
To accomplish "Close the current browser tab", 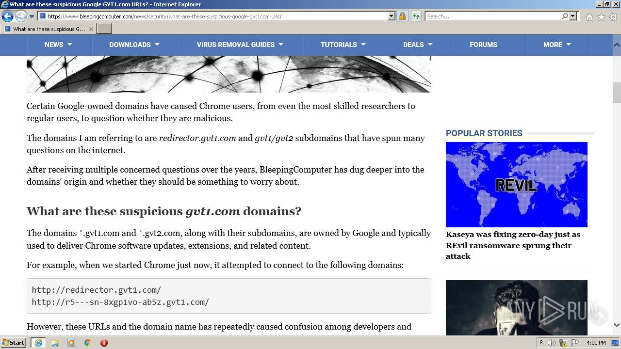I will [x=91, y=29].
